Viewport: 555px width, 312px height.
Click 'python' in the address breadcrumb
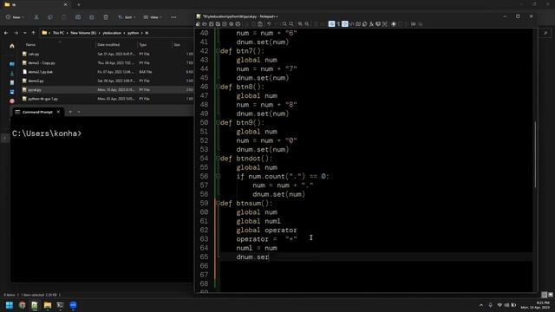point(133,33)
